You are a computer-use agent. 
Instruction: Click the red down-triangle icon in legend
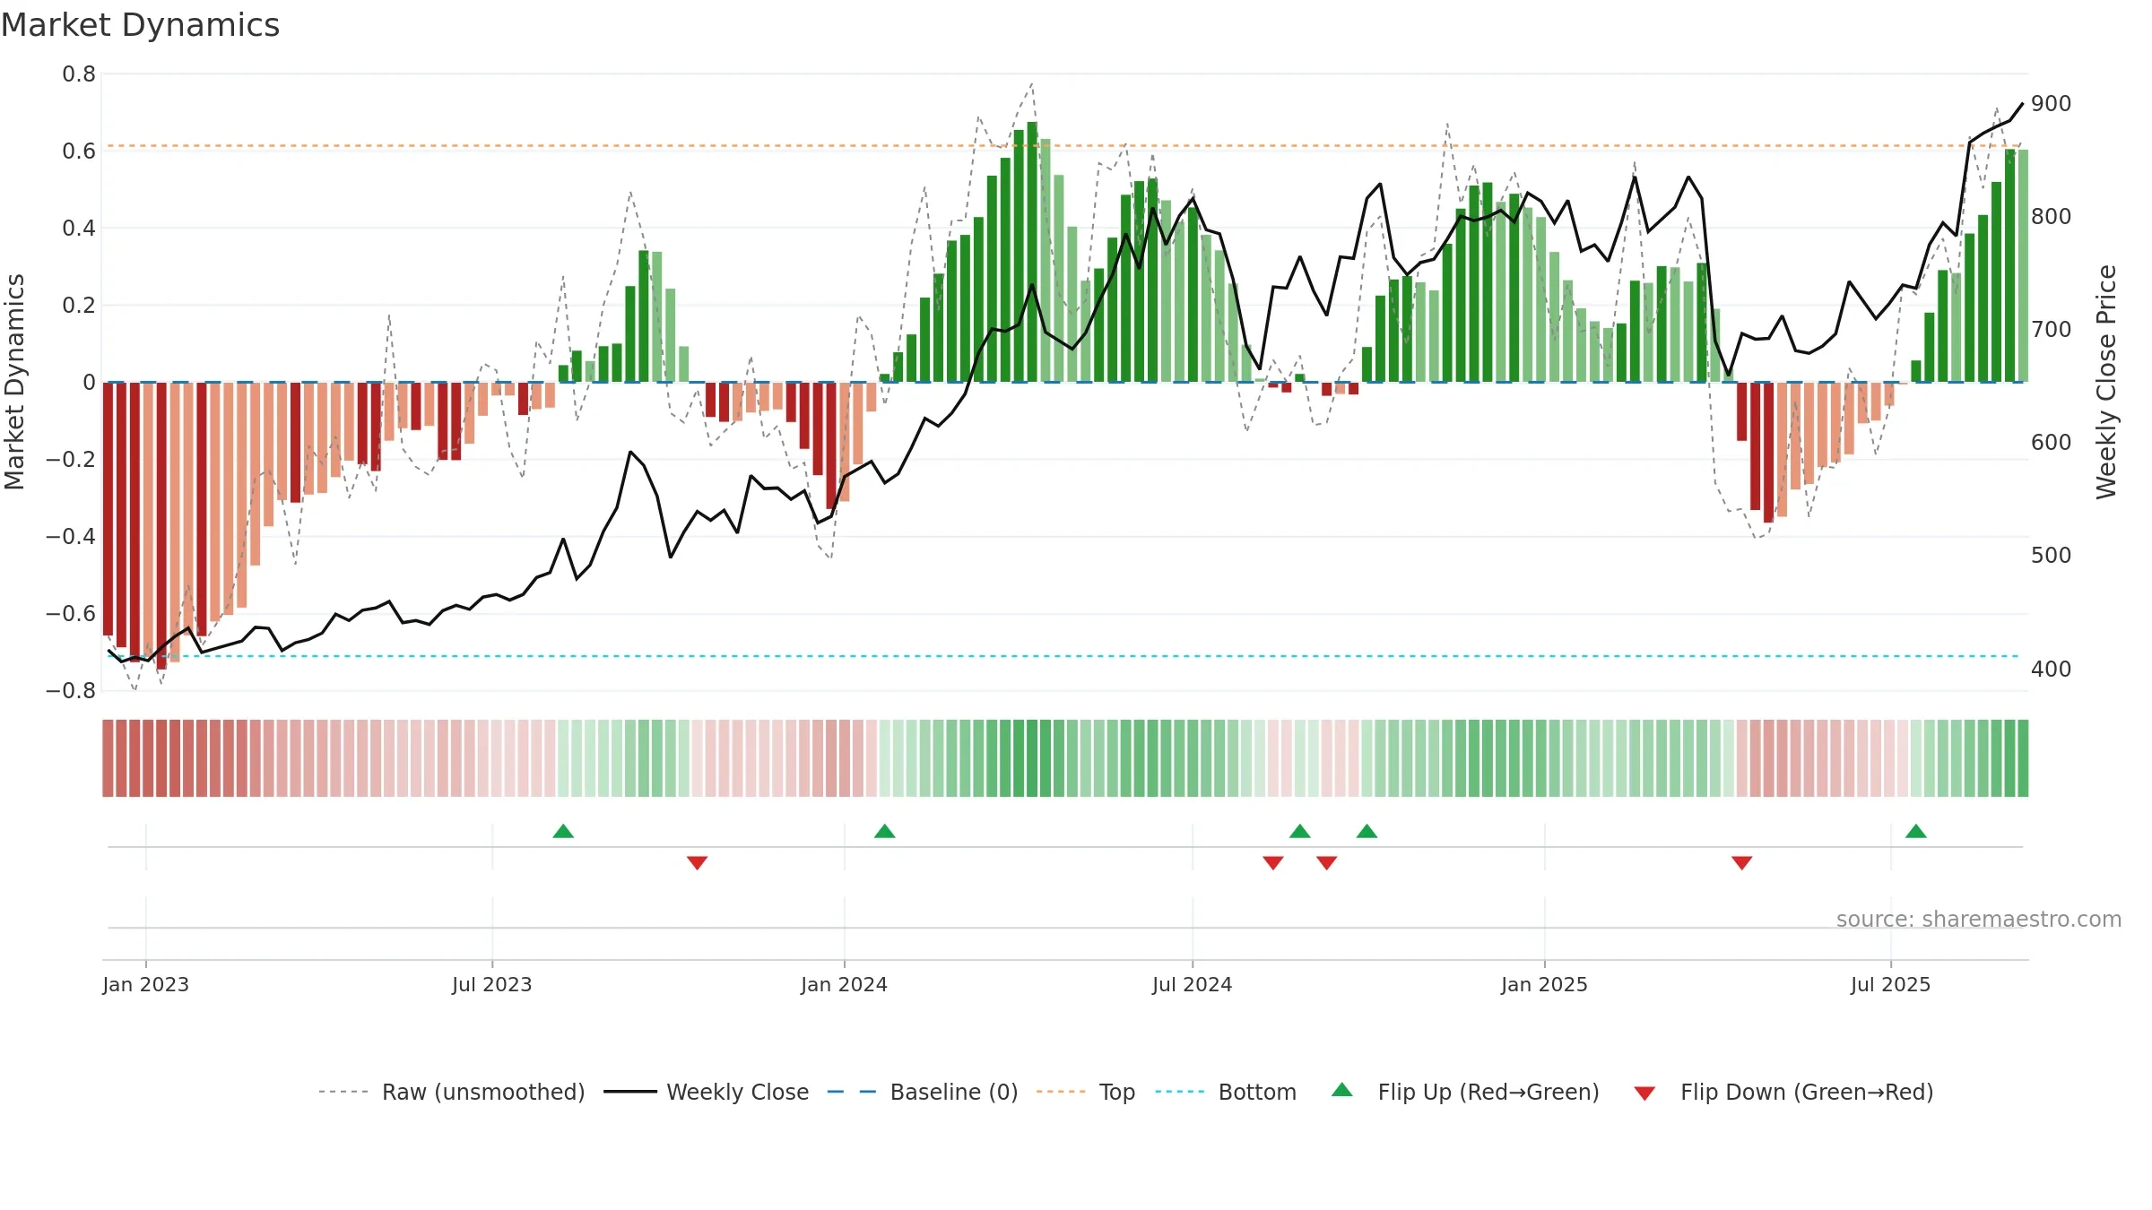(1644, 1093)
